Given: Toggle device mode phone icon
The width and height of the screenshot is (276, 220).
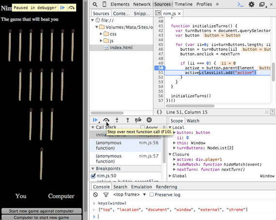Looking at the screenshot, I should click(x=104, y=4).
